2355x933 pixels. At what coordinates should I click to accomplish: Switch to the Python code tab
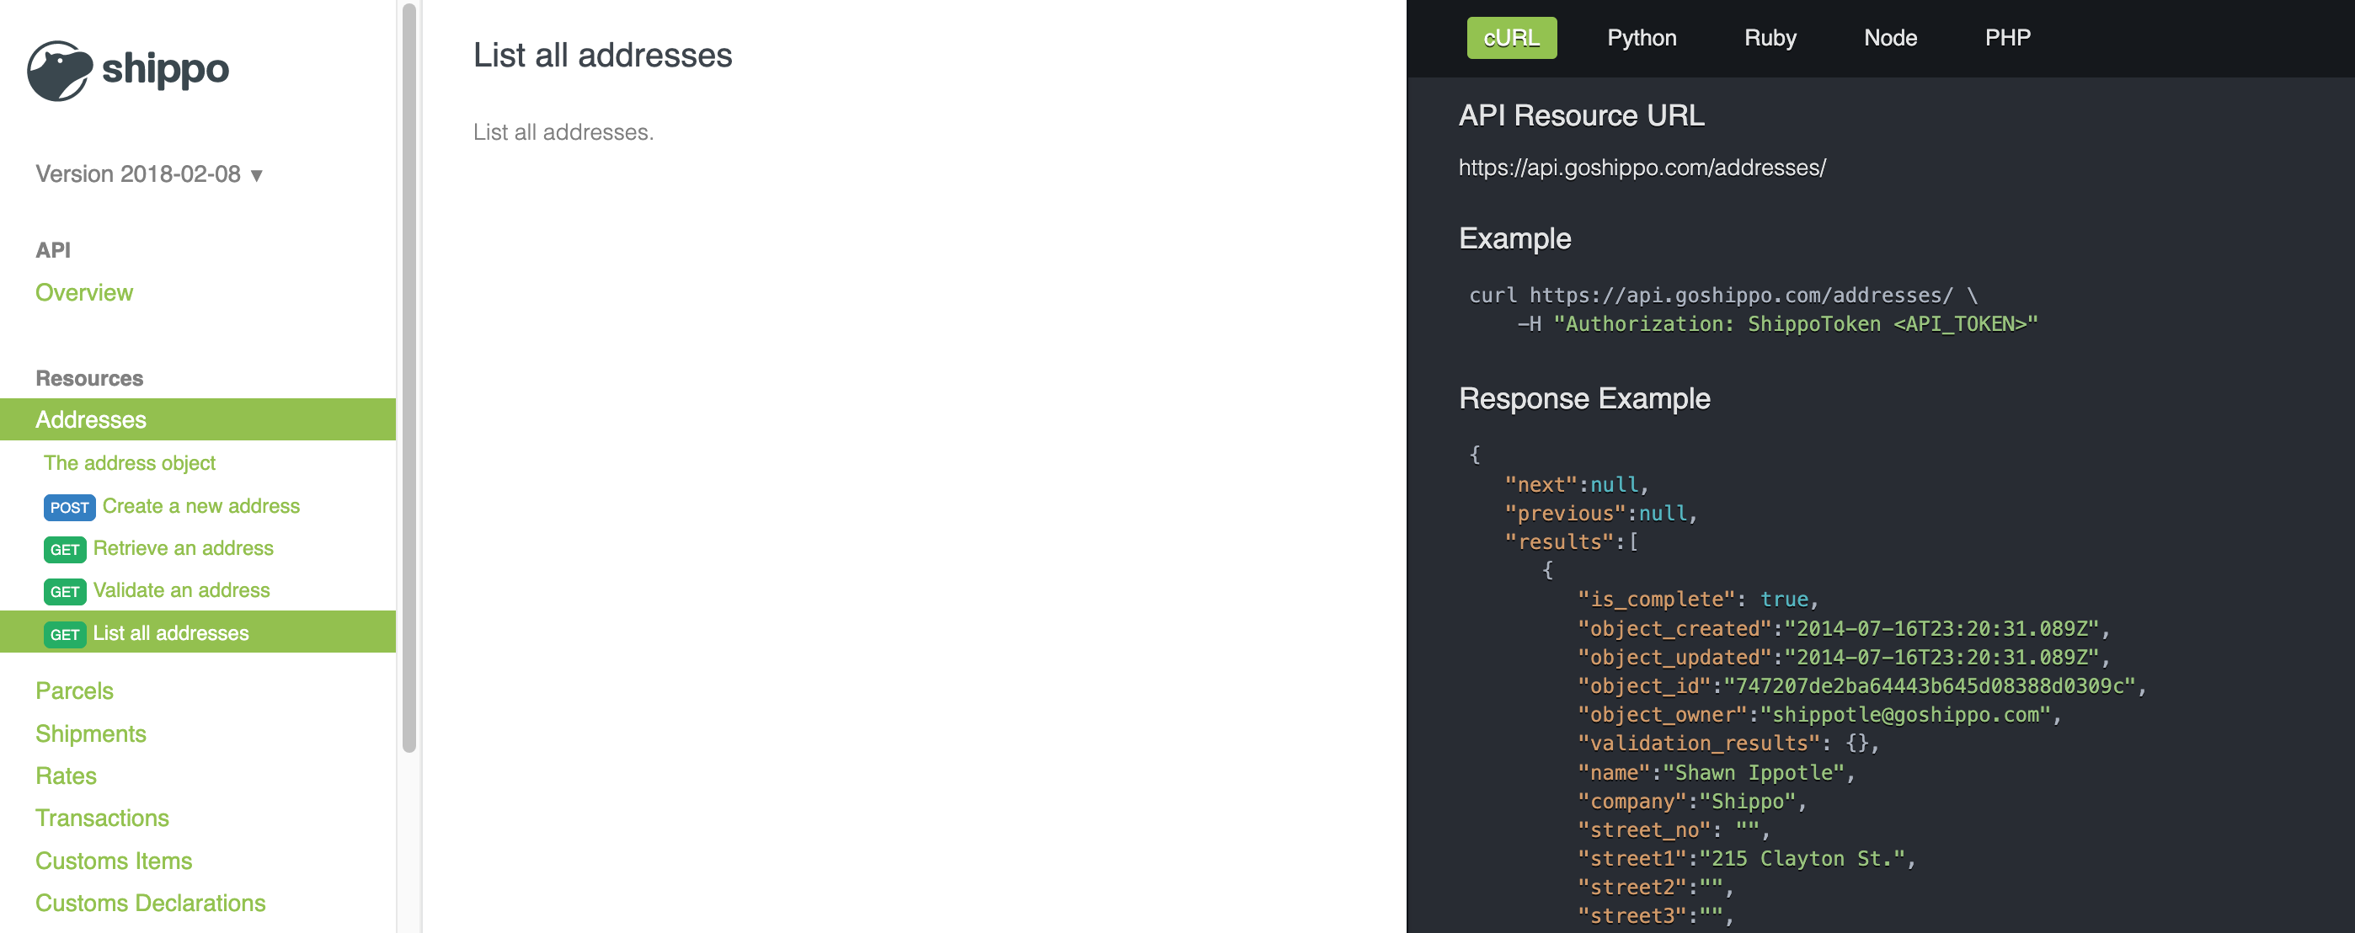(1641, 37)
